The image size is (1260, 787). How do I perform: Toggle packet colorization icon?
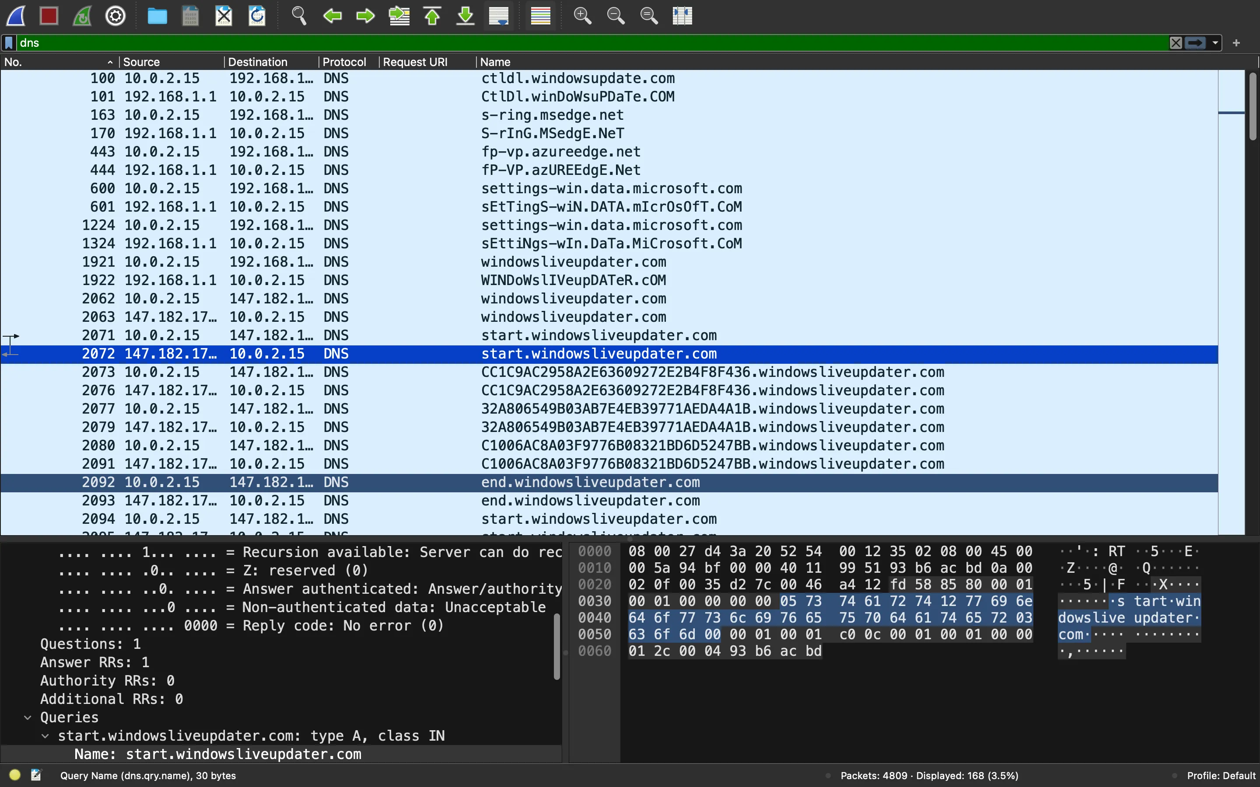(x=540, y=16)
